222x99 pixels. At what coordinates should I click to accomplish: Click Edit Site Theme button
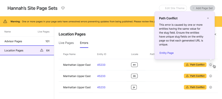[x=173, y=8]
